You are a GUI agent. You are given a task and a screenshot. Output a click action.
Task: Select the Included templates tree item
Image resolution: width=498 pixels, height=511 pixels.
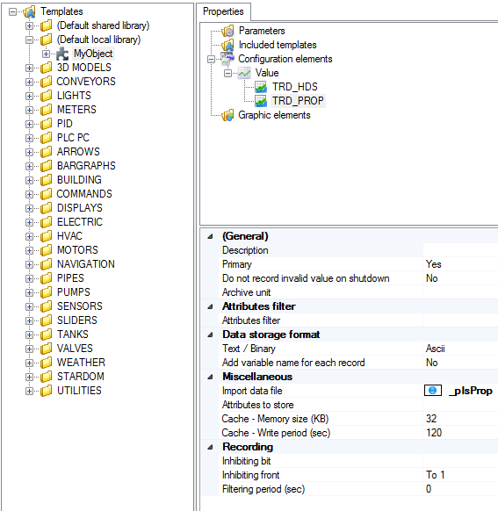[x=278, y=45]
